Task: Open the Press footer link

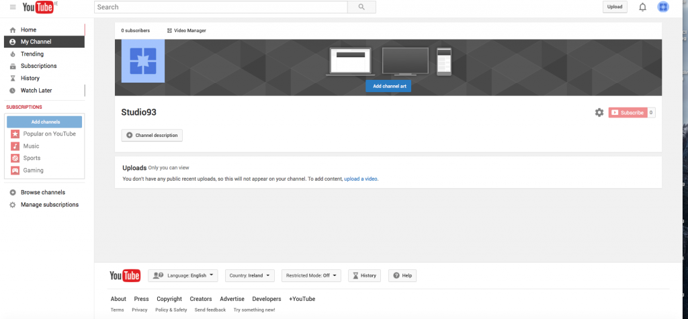Action: tap(141, 299)
